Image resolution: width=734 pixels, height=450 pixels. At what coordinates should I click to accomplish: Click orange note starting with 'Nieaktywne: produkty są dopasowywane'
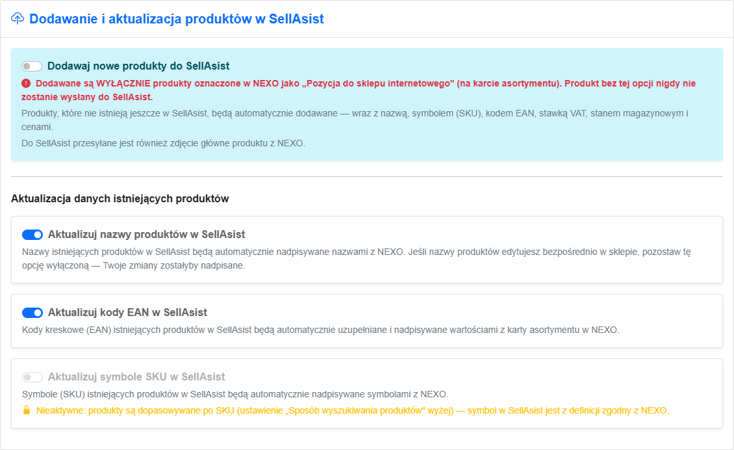coord(353,410)
